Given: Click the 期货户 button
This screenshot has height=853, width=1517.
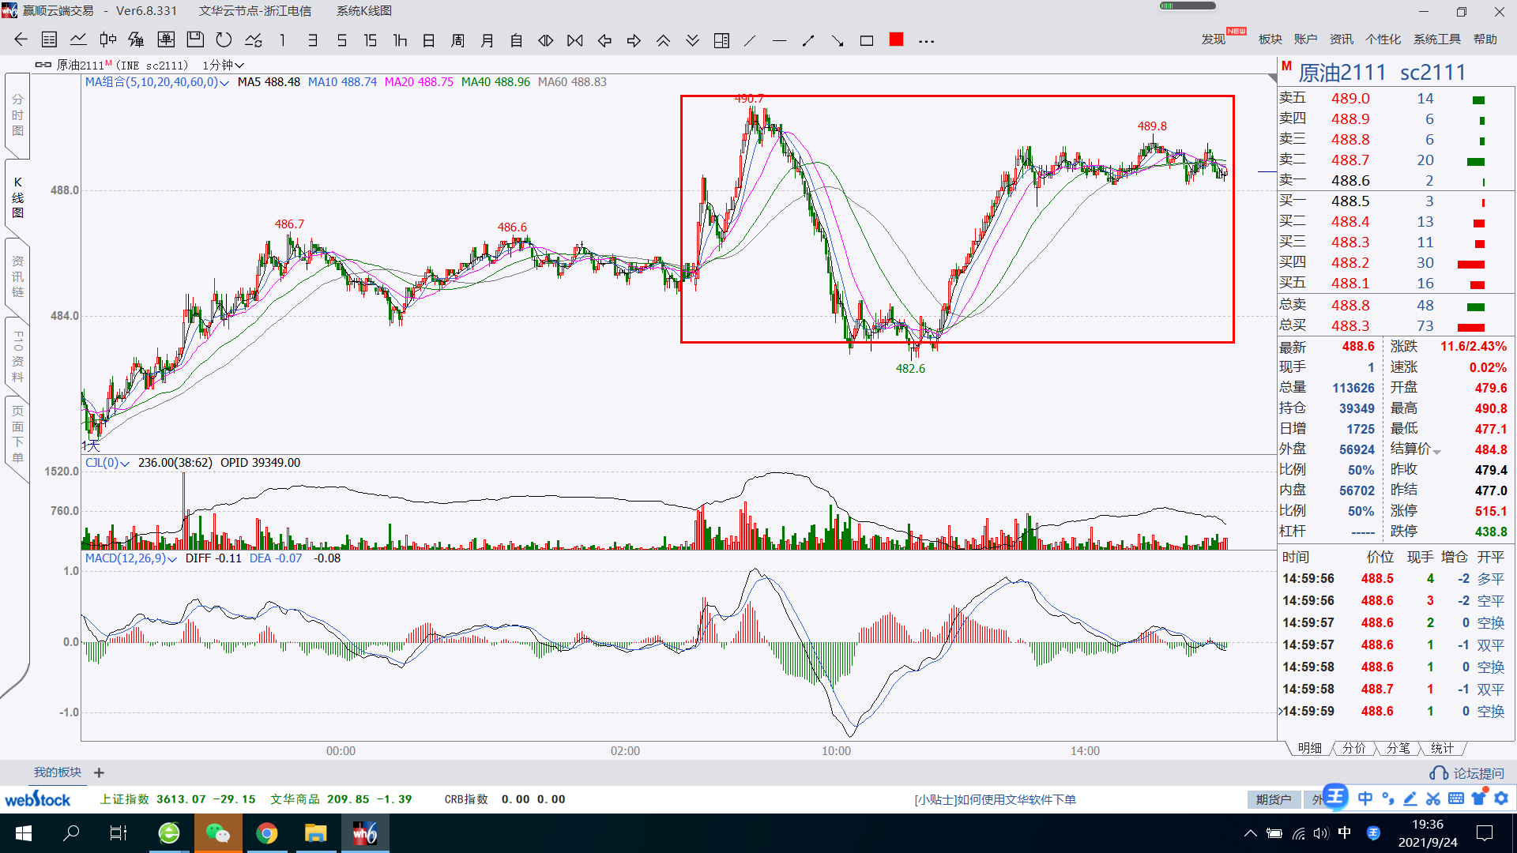Looking at the screenshot, I should point(1273,799).
